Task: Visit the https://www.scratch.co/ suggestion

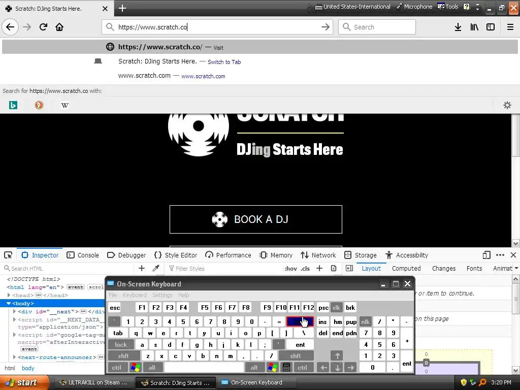Action: 260,47
